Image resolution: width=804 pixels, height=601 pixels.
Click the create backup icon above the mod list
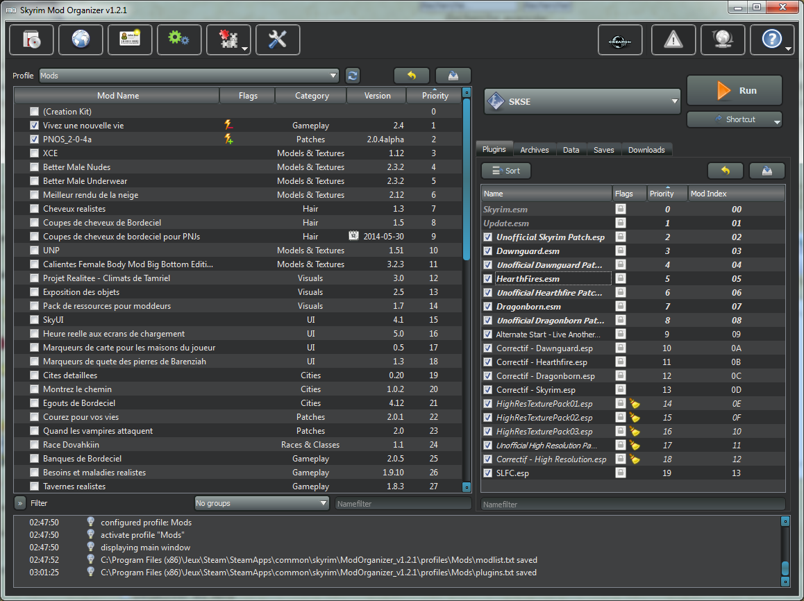coord(453,76)
